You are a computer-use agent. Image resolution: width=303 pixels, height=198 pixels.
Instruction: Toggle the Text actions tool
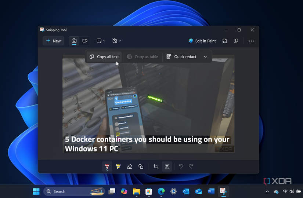coord(167,166)
